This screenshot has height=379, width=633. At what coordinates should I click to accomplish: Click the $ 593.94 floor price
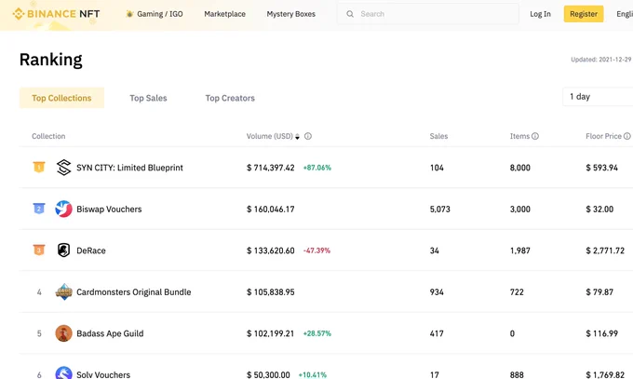pos(601,168)
